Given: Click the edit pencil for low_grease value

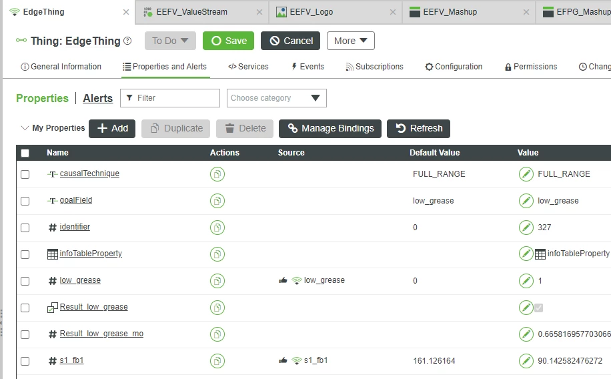Looking at the screenshot, I should pos(526,281).
